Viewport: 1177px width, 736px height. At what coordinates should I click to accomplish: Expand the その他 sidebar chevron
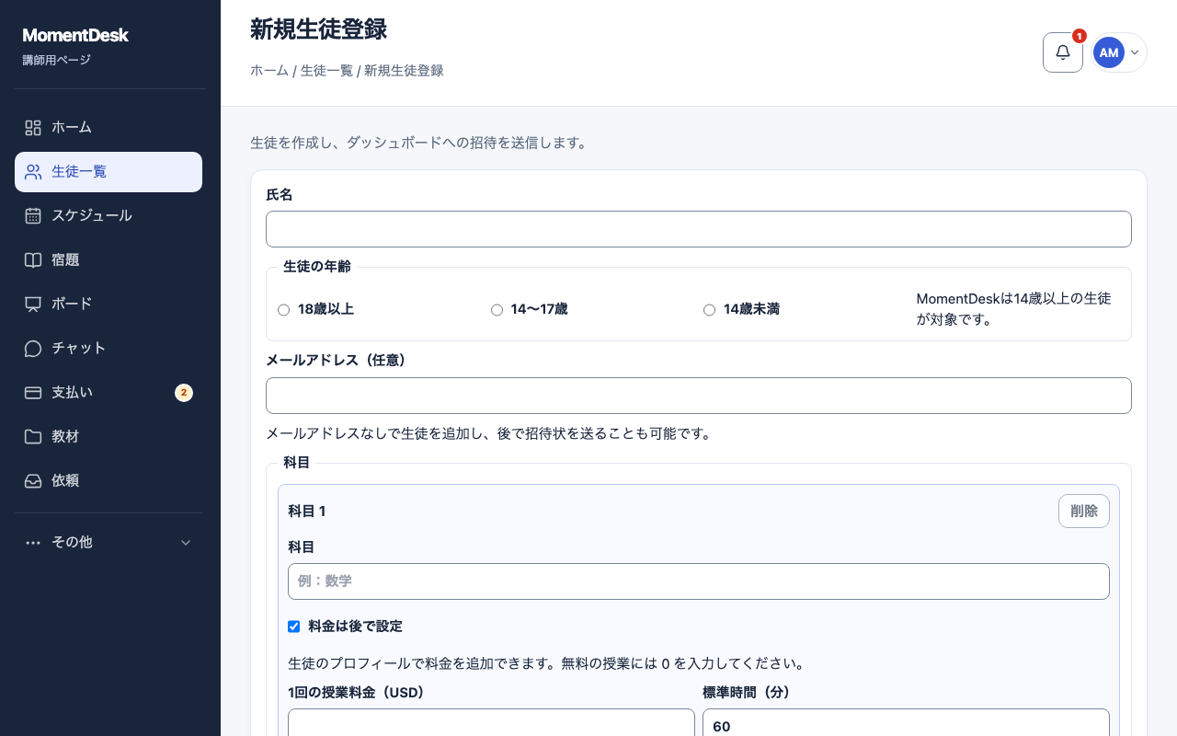tap(186, 543)
